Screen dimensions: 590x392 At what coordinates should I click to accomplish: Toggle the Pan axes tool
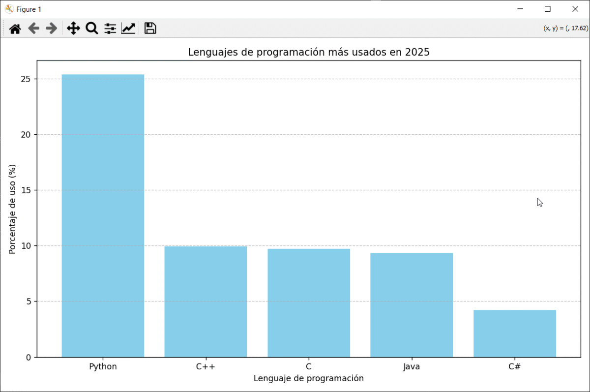pos(73,29)
